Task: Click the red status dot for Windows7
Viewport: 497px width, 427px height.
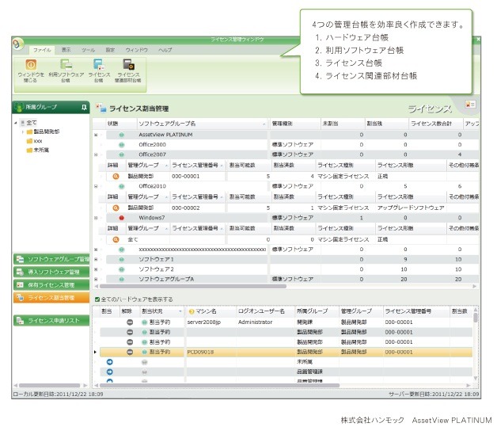Action: tap(121, 218)
